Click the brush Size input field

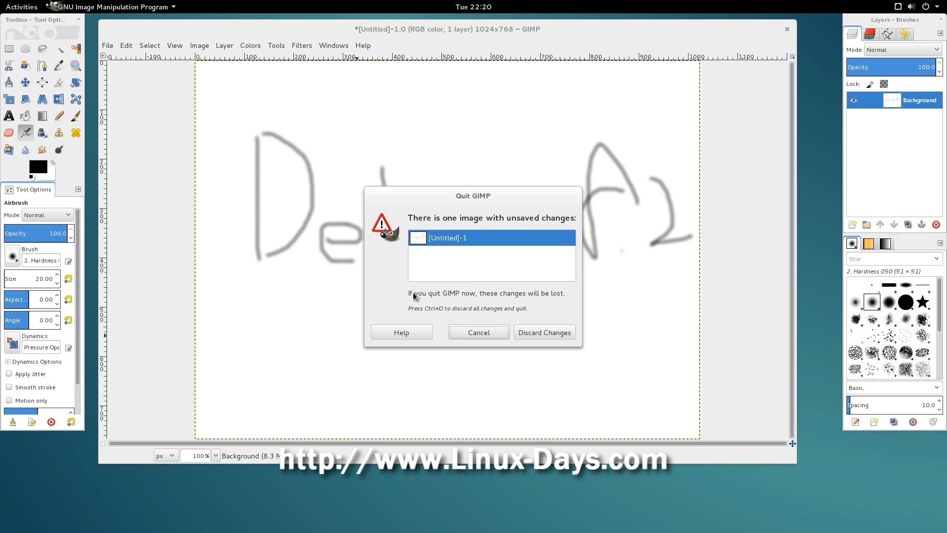click(x=29, y=279)
